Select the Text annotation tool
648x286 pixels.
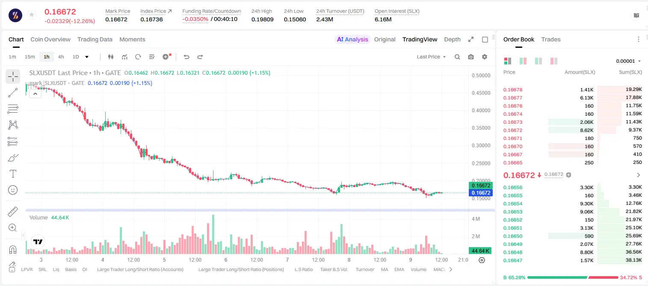tap(13, 174)
